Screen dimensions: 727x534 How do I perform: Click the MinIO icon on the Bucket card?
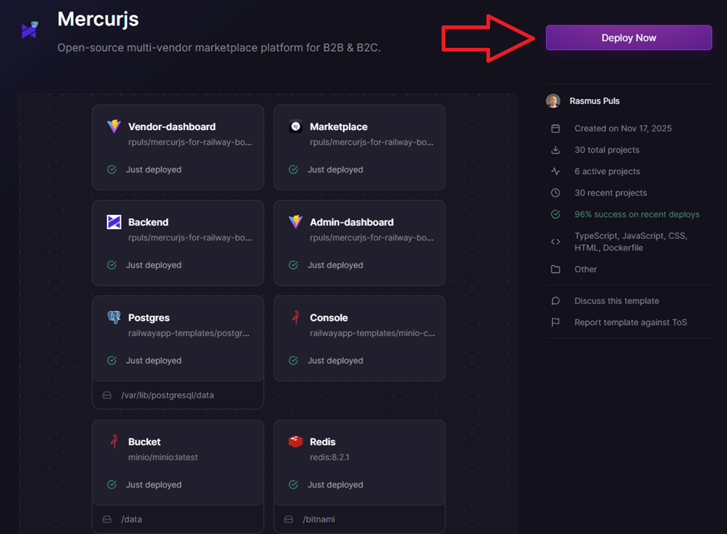tap(114, 441)
